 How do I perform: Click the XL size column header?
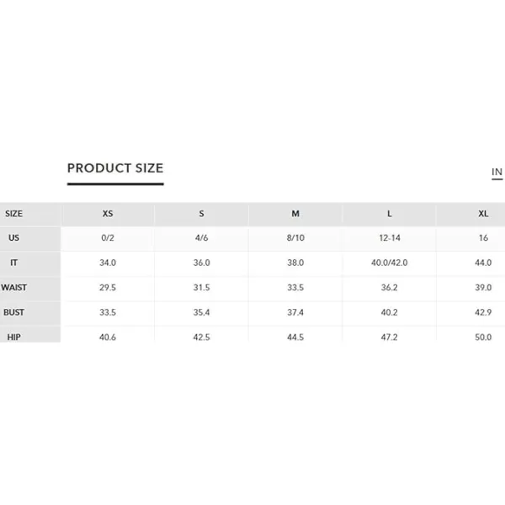tap(483, 214)
